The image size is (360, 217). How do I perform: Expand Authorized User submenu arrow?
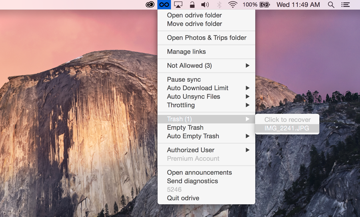click(x=248, y=150)
